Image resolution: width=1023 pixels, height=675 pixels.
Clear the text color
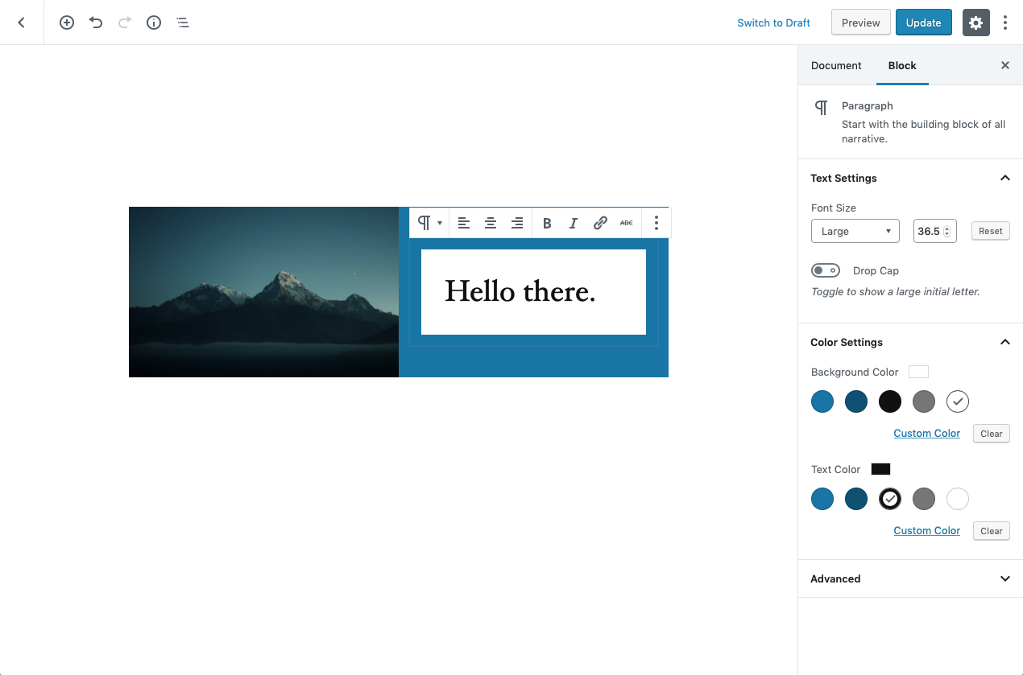pyautogui.click(x=992, y=531)
